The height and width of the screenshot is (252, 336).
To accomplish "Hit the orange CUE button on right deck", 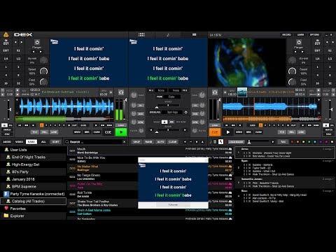I will 214,132.
